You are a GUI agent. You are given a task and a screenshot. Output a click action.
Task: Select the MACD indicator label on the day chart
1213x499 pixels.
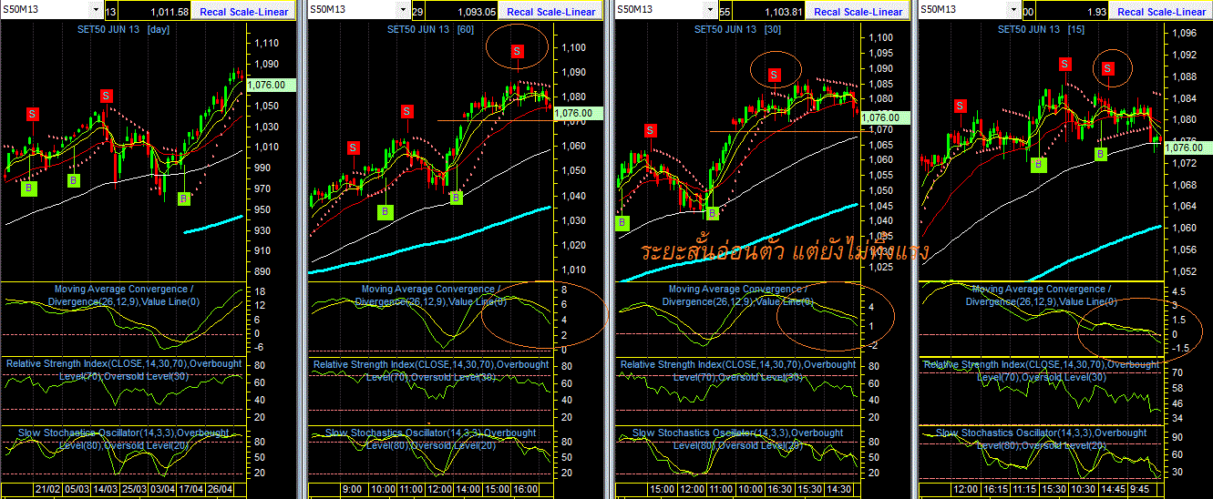tap(123, 294)
